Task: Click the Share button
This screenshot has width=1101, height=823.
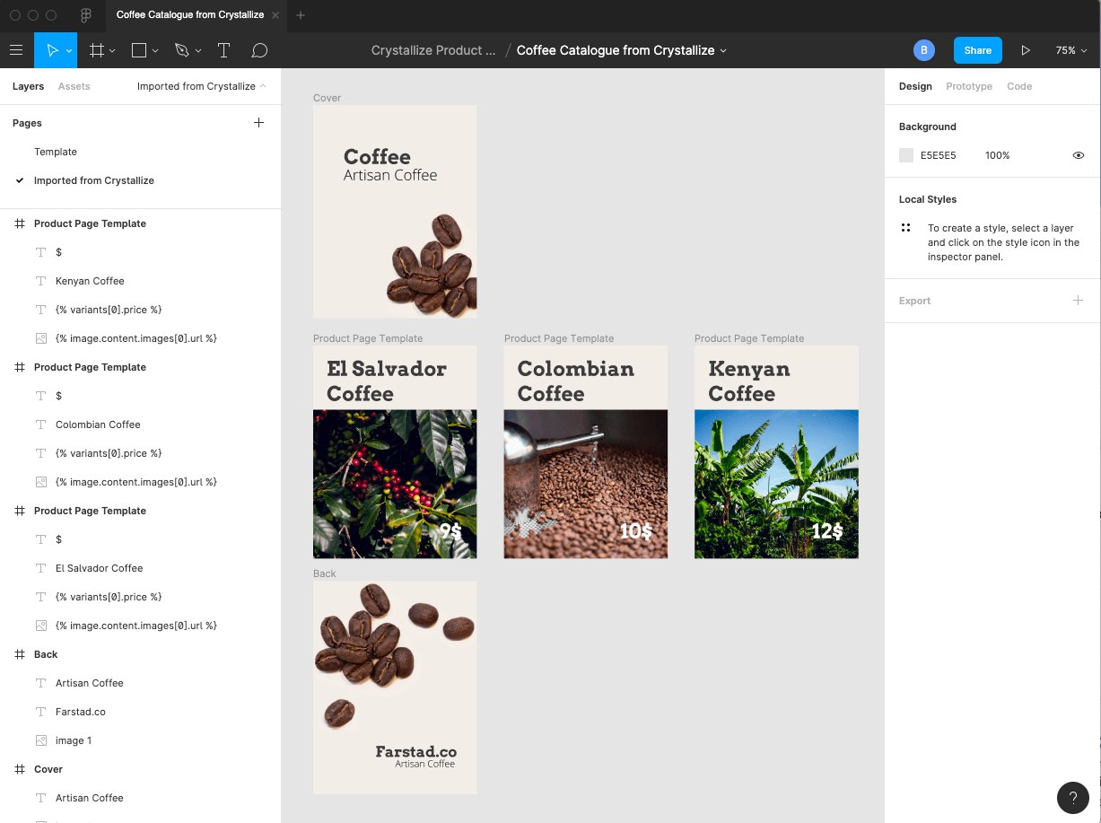Action: point(977,50)
